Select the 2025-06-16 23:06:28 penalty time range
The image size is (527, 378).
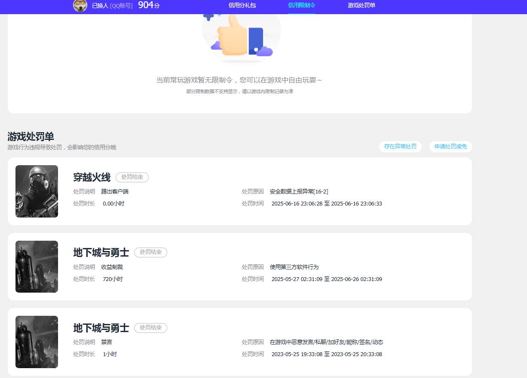(x=327, y=204)
